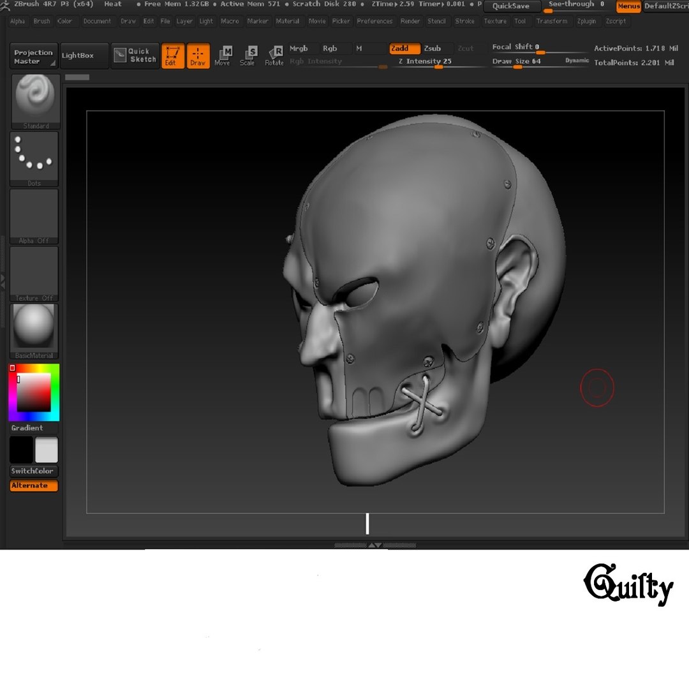Open the Stencil menu
689x689 pixels.
pos(436,21)
